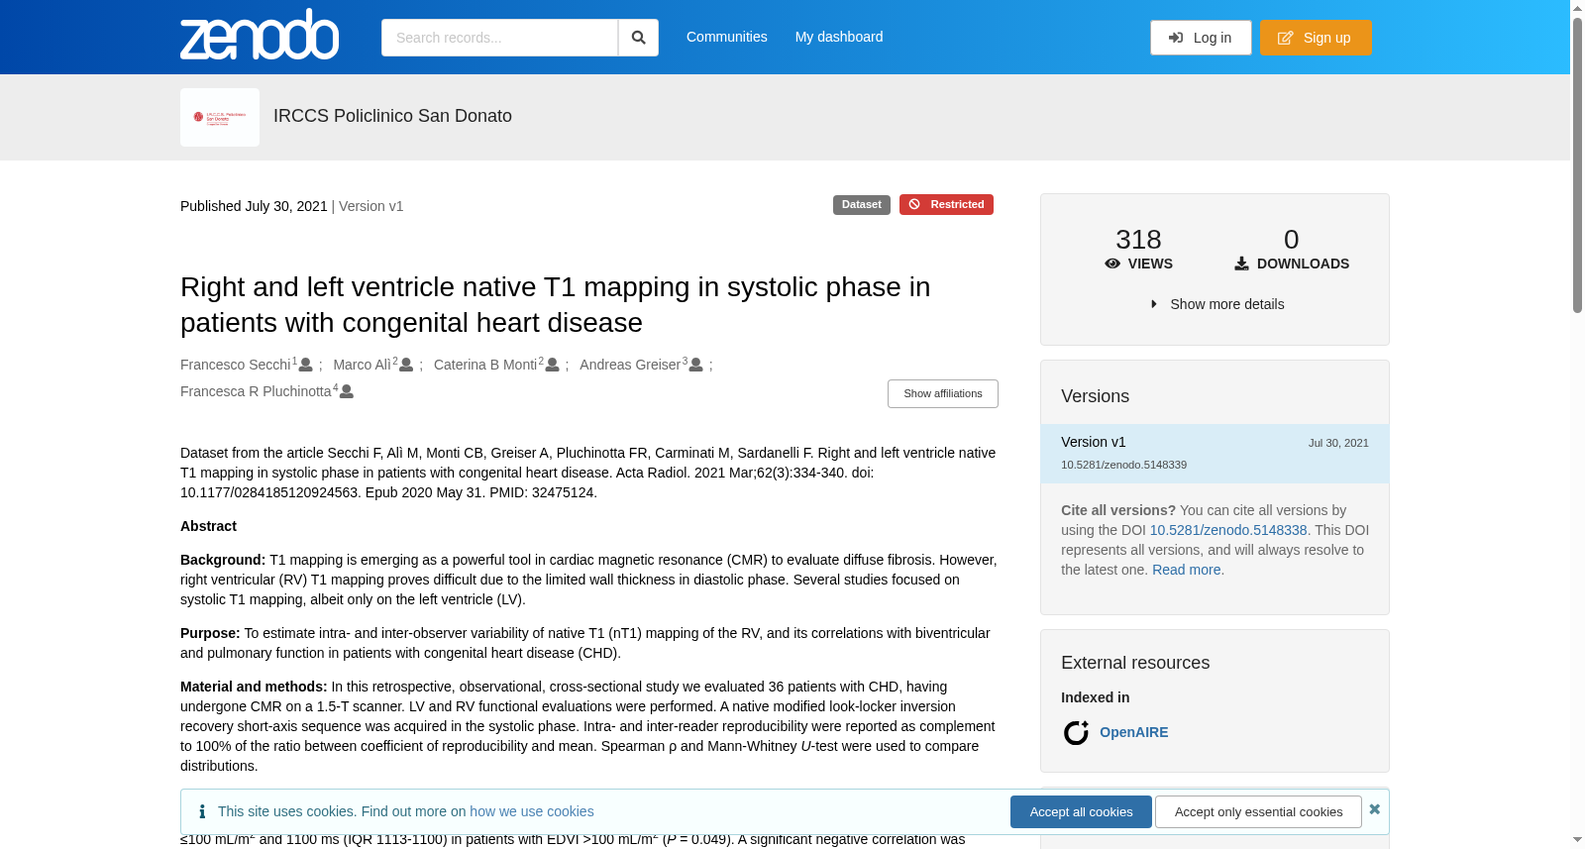Open author Francesca R Pluchinotta
The height and width of the screenshot is (849, 1585).
coord(256,391)
